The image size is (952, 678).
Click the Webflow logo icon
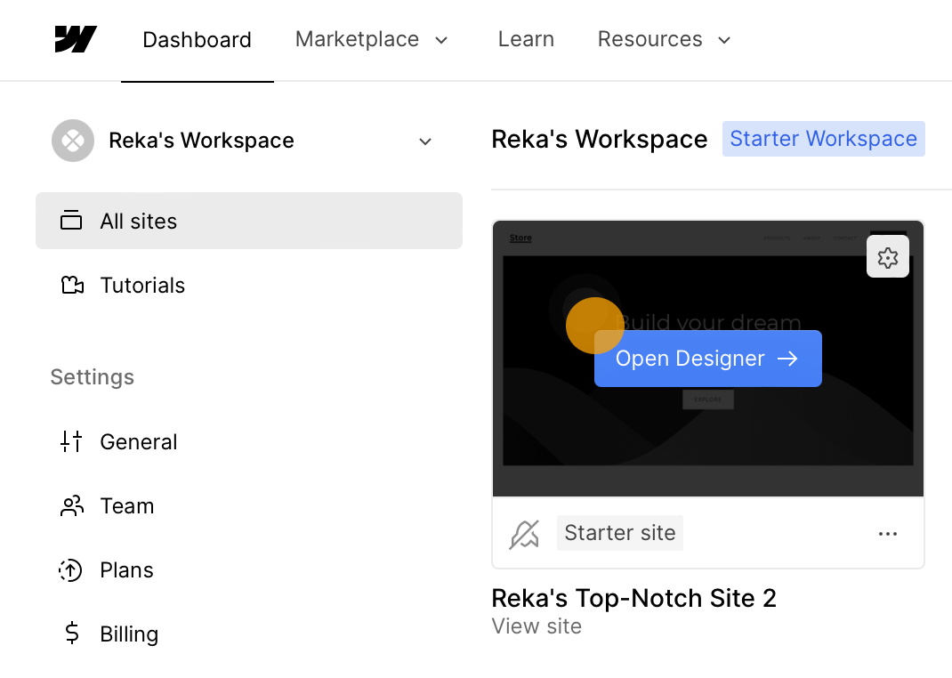click(x=76, y=39)
